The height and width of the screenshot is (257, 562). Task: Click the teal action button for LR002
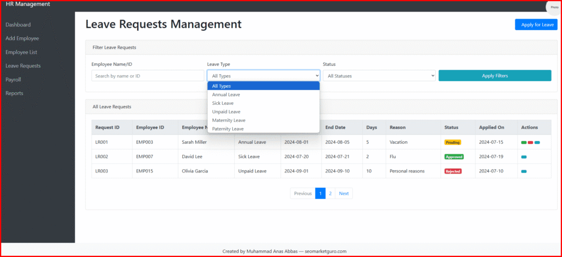point(524,157)
